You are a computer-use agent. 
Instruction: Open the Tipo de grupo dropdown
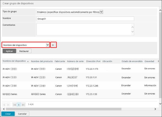click(x=101, y=12)
